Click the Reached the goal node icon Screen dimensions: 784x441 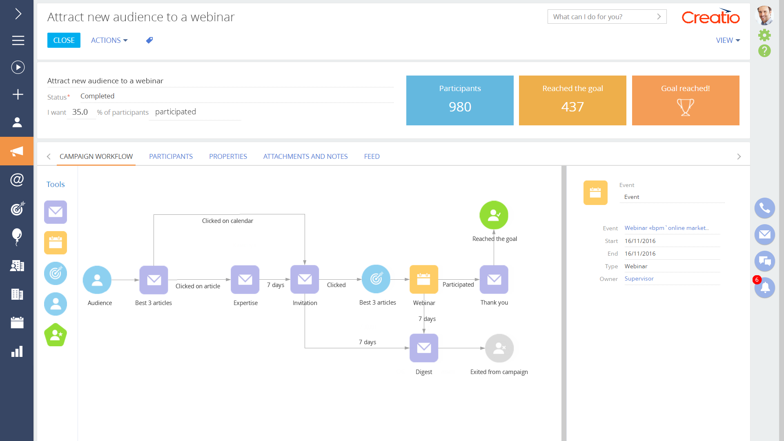pos(494,214)
